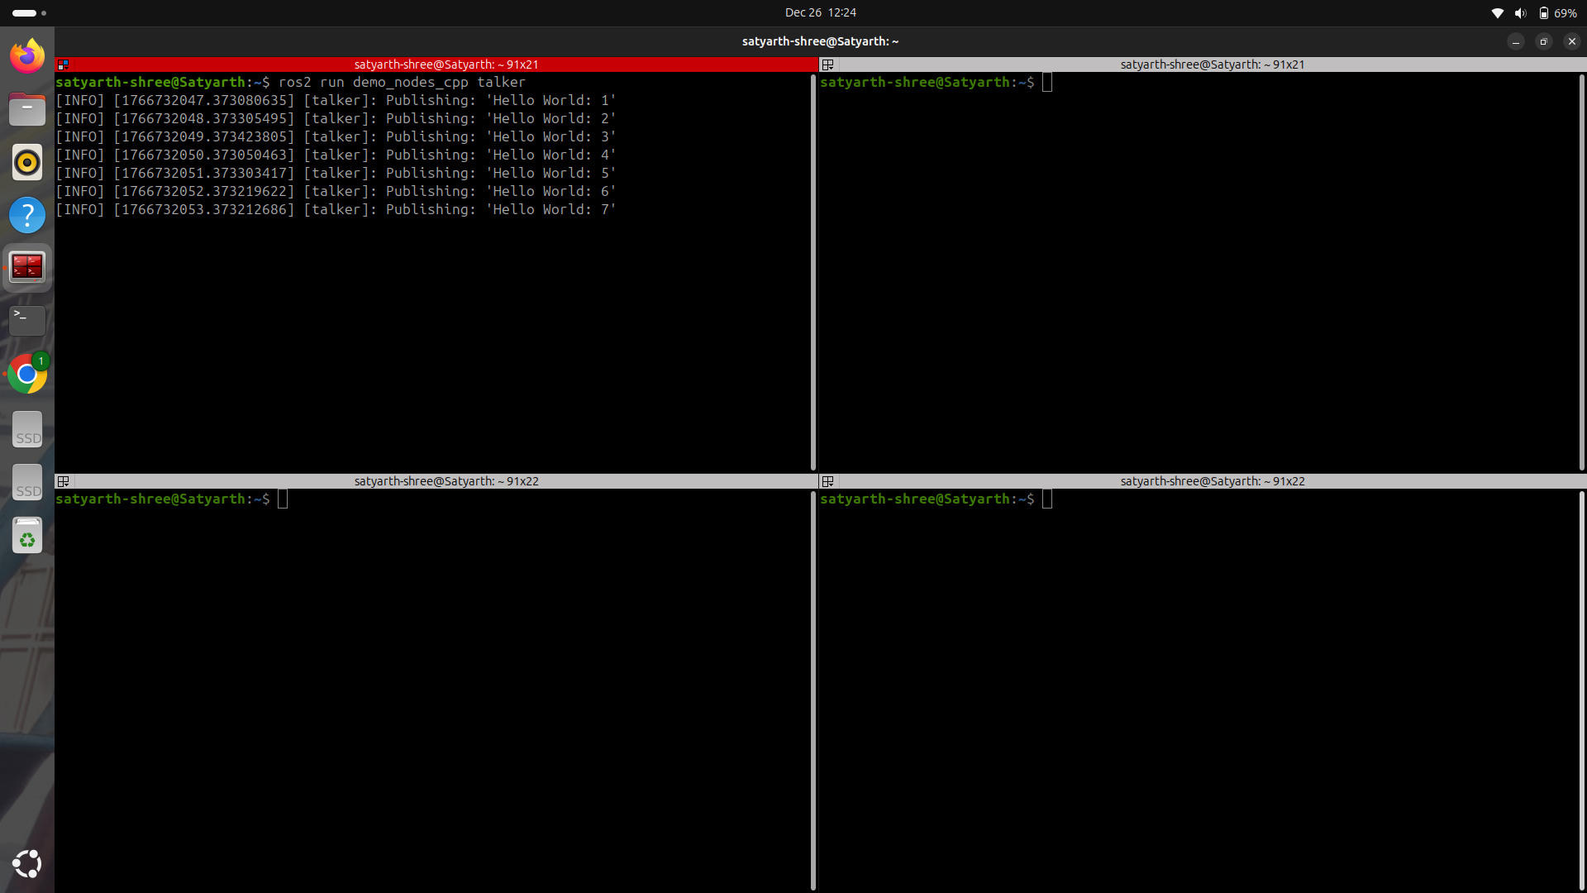1587x893 pixels.
Task: Click the top-right terminal scrollbar
Action: pos(1581,272)
